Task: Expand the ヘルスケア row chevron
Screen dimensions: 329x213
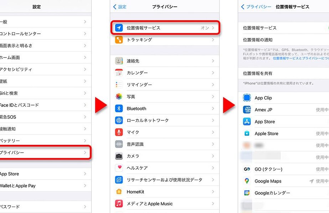Action: coord(213,168)
